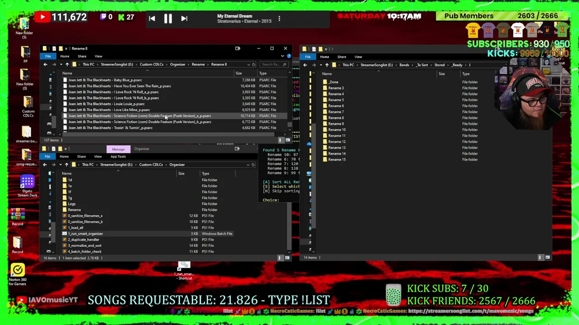The image size is (579, 325).
Task: Switch Organizer window to large icons view
Action: pos(287,258)
